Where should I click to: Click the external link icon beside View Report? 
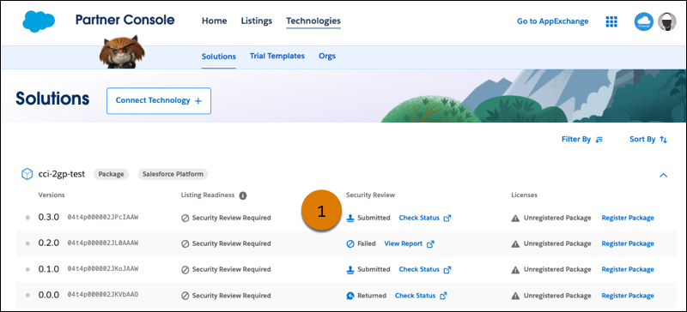(x=431, y=243)
